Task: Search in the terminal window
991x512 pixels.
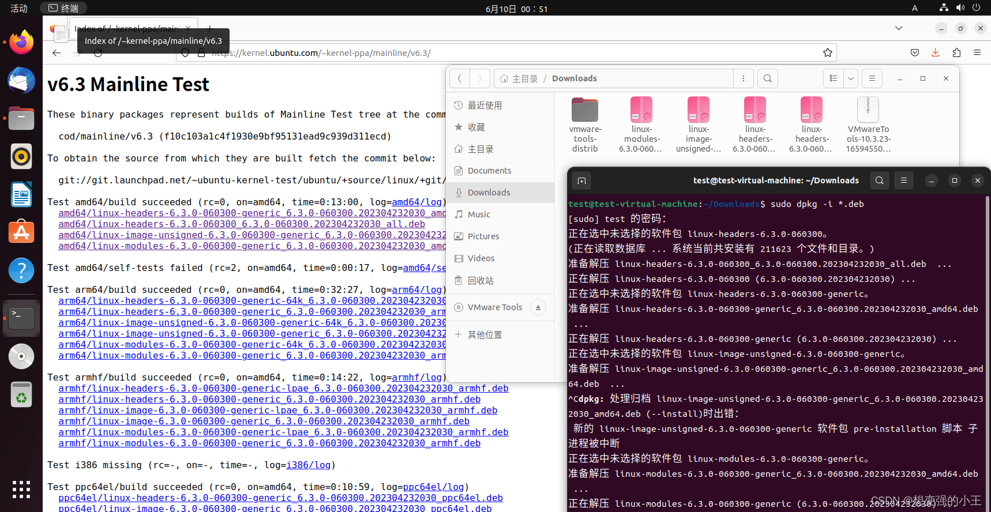Action: (x=880, y=180)
